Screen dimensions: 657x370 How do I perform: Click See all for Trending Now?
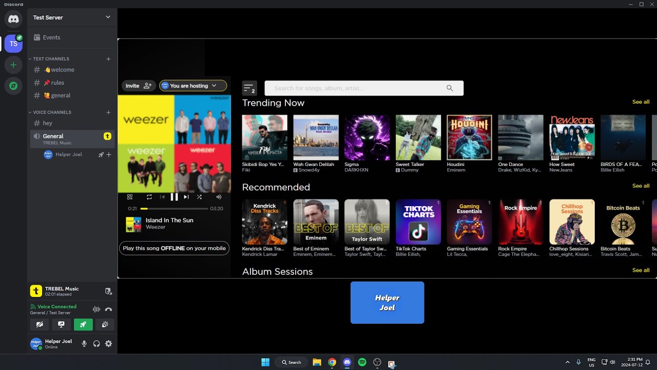(x=641, y=102)
